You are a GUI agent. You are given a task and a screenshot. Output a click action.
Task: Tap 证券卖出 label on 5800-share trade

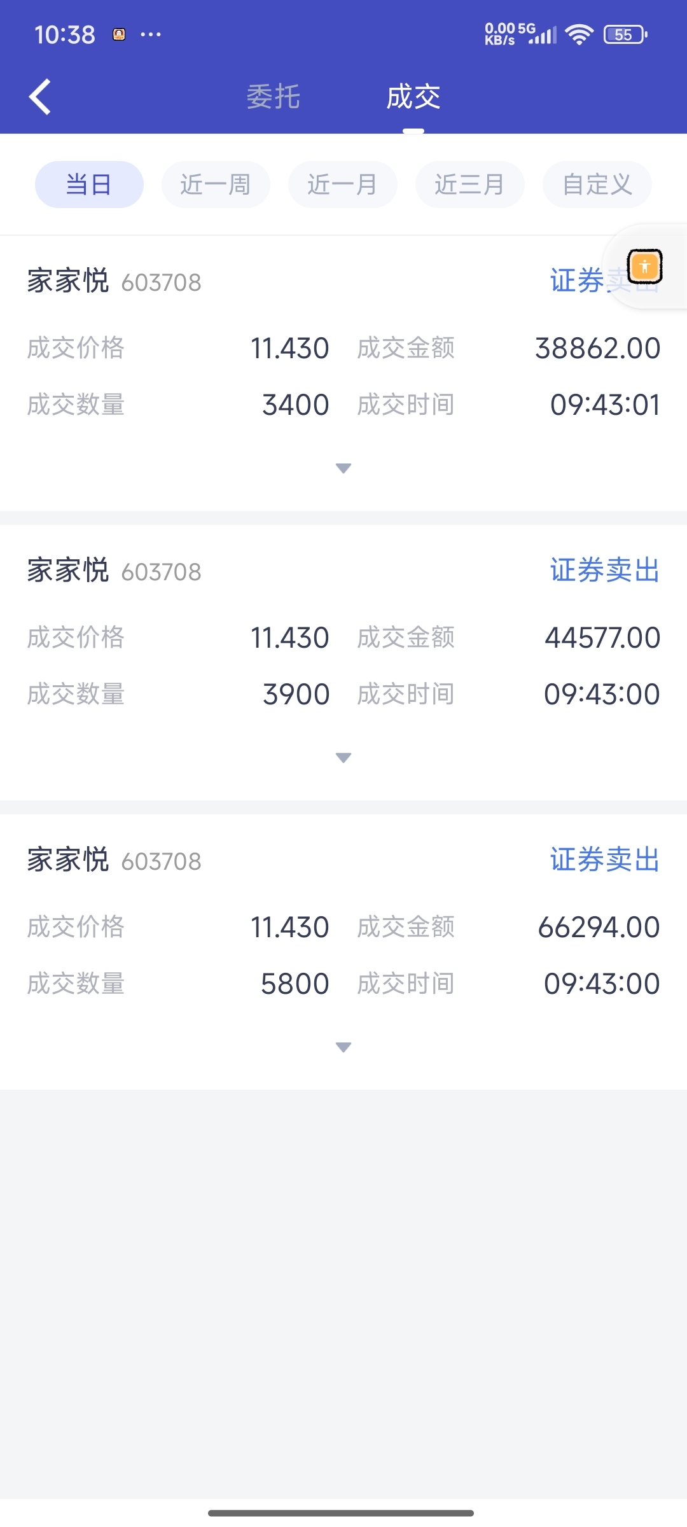coord(604,860)
